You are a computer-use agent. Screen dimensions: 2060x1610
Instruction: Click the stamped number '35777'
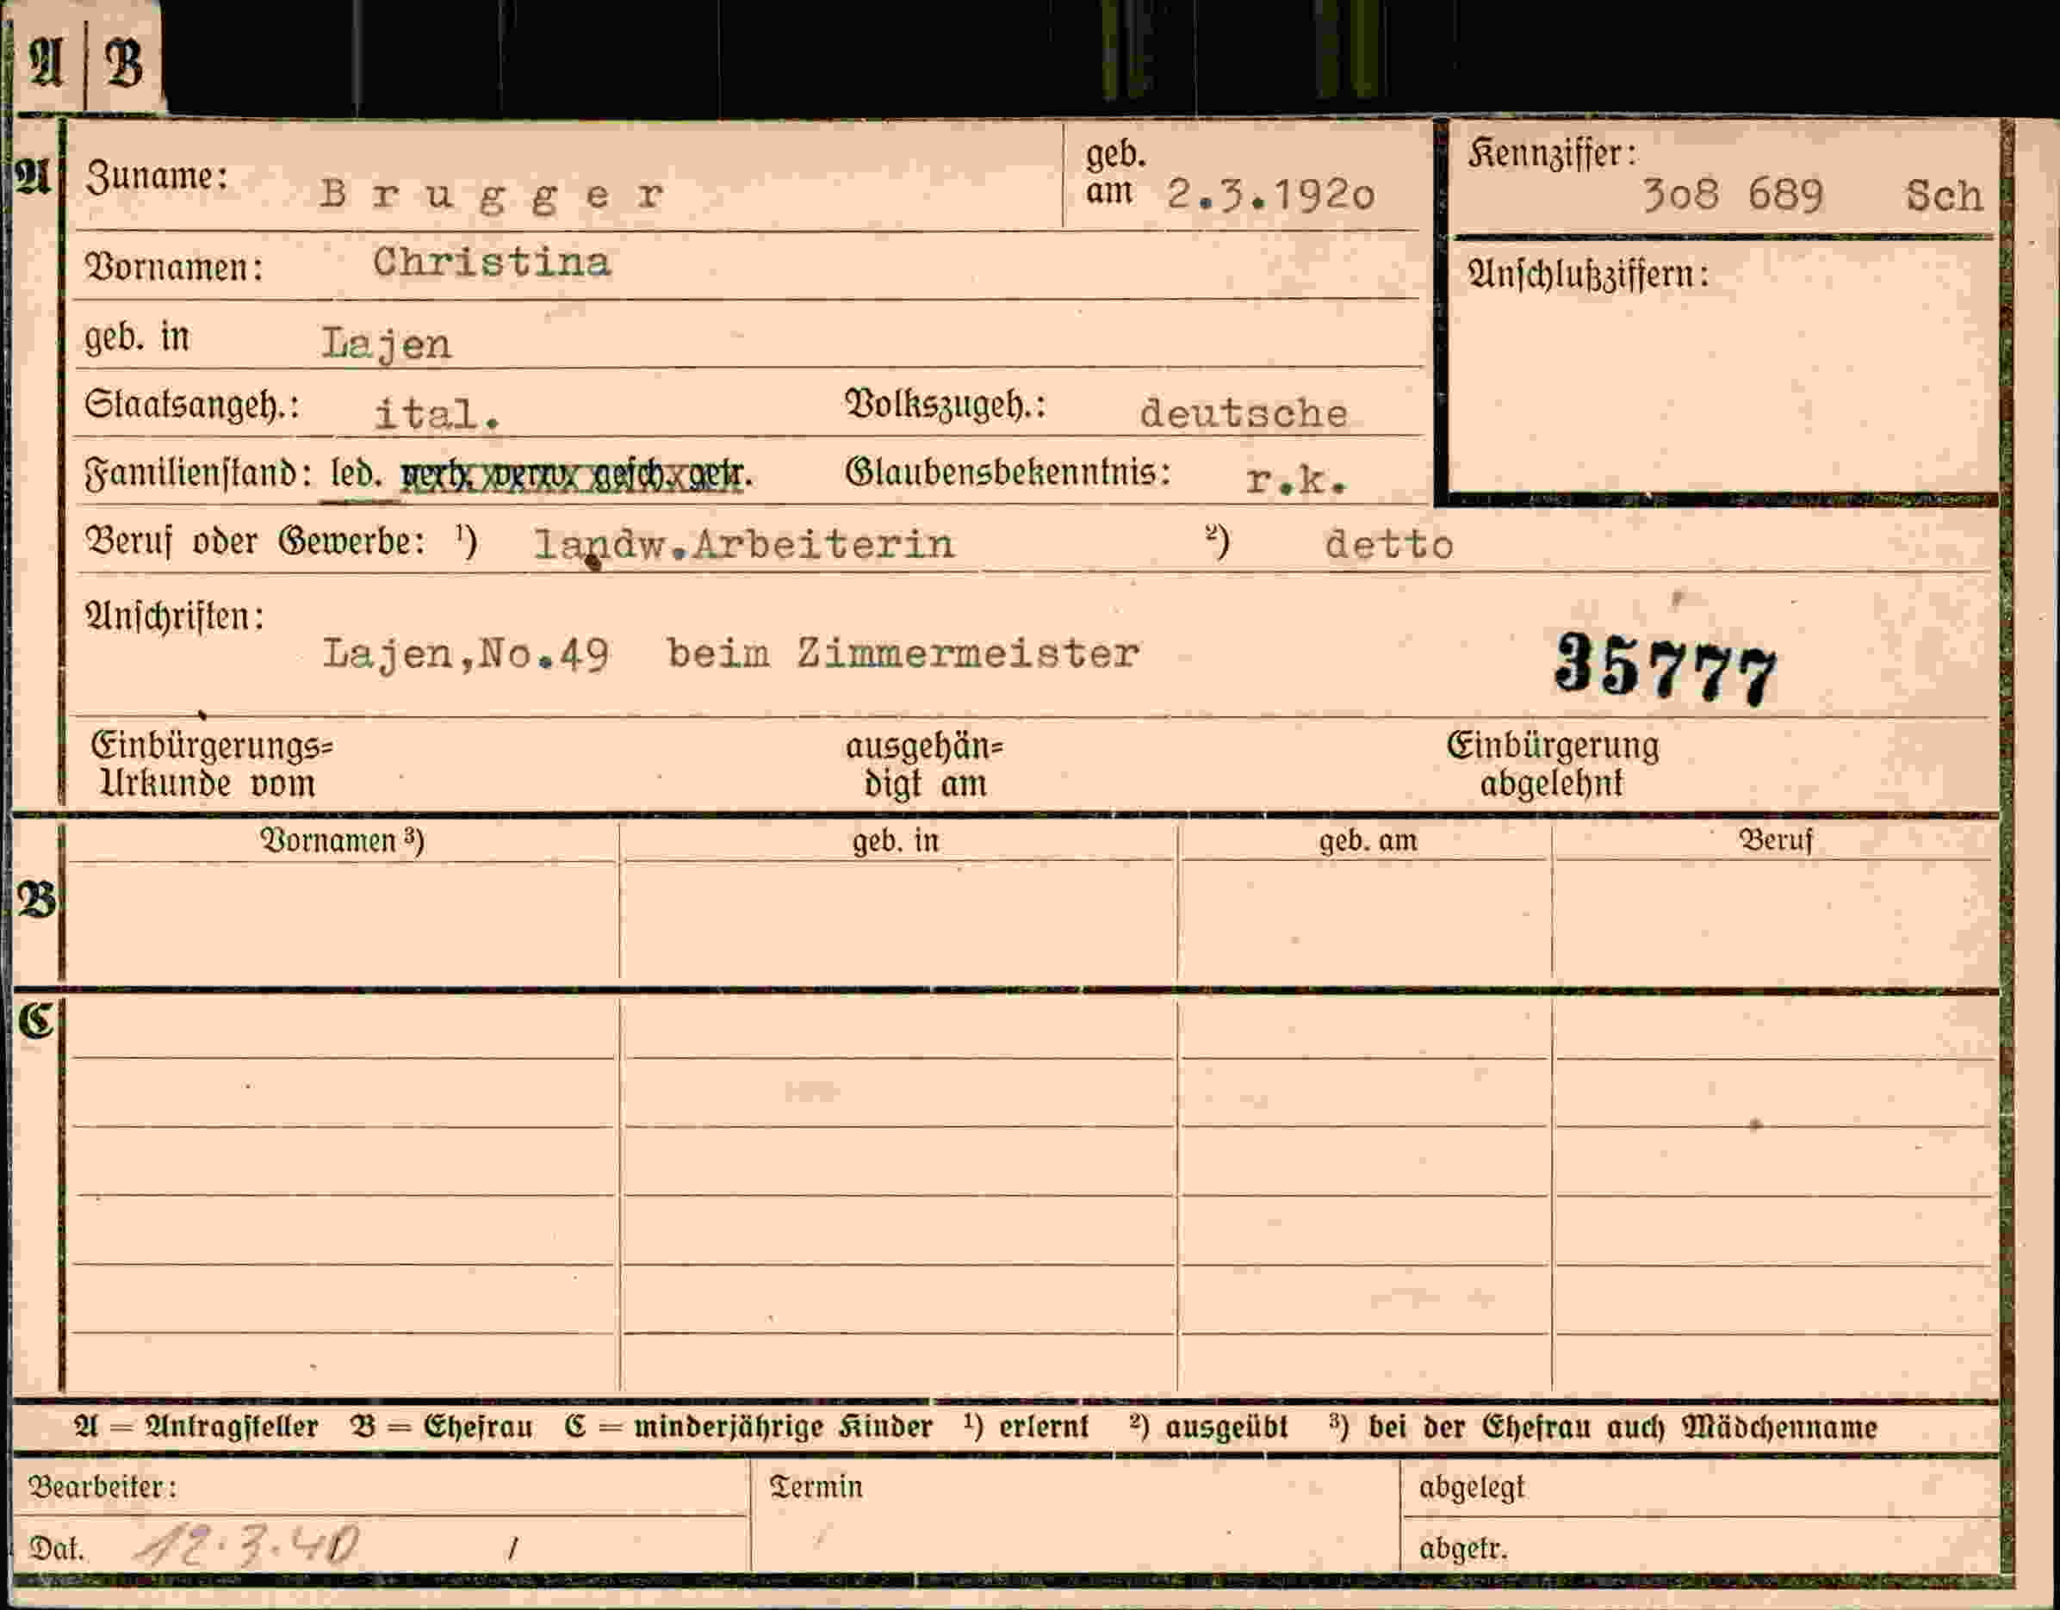pyautogui.click(x=1665, y=669)
